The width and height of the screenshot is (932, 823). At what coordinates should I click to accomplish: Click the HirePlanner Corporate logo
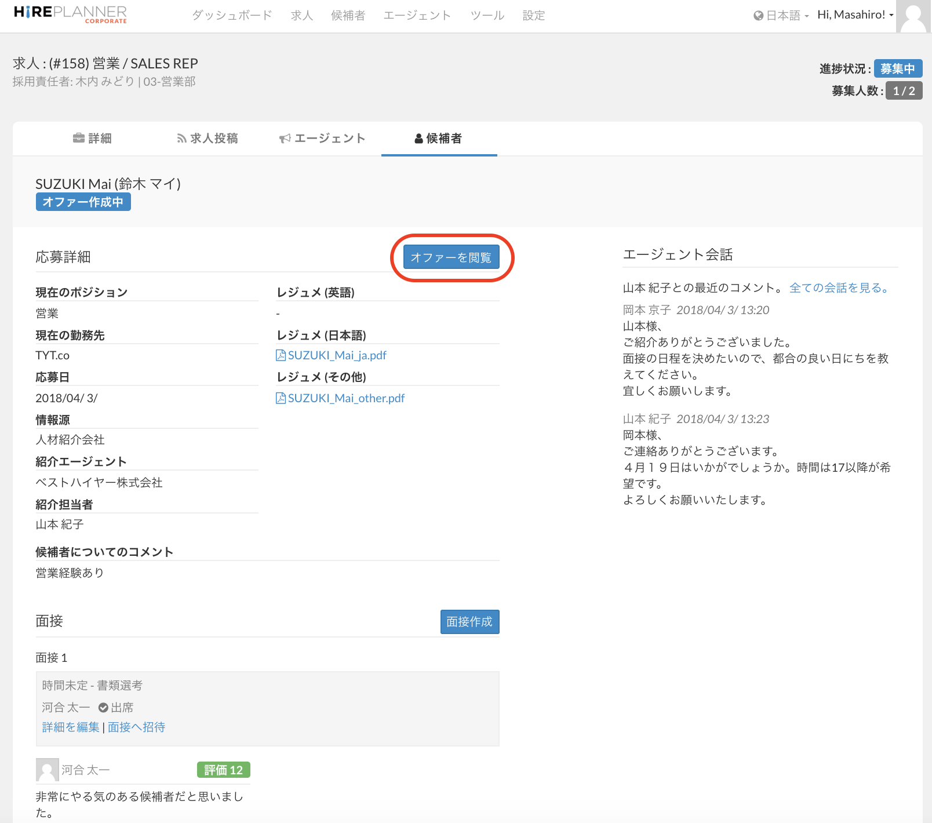70,14
